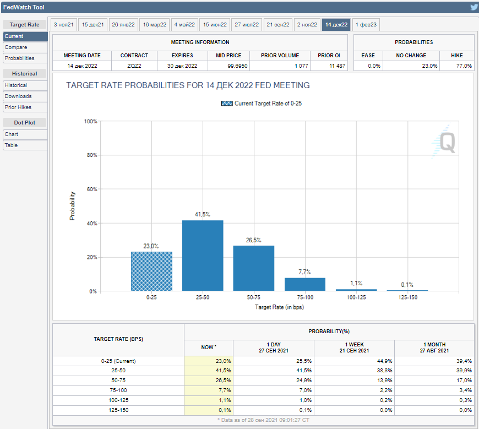Select the 27 июл22 meeting tab
The width and height of the screenshot is (479, 429).
(247, 25)
